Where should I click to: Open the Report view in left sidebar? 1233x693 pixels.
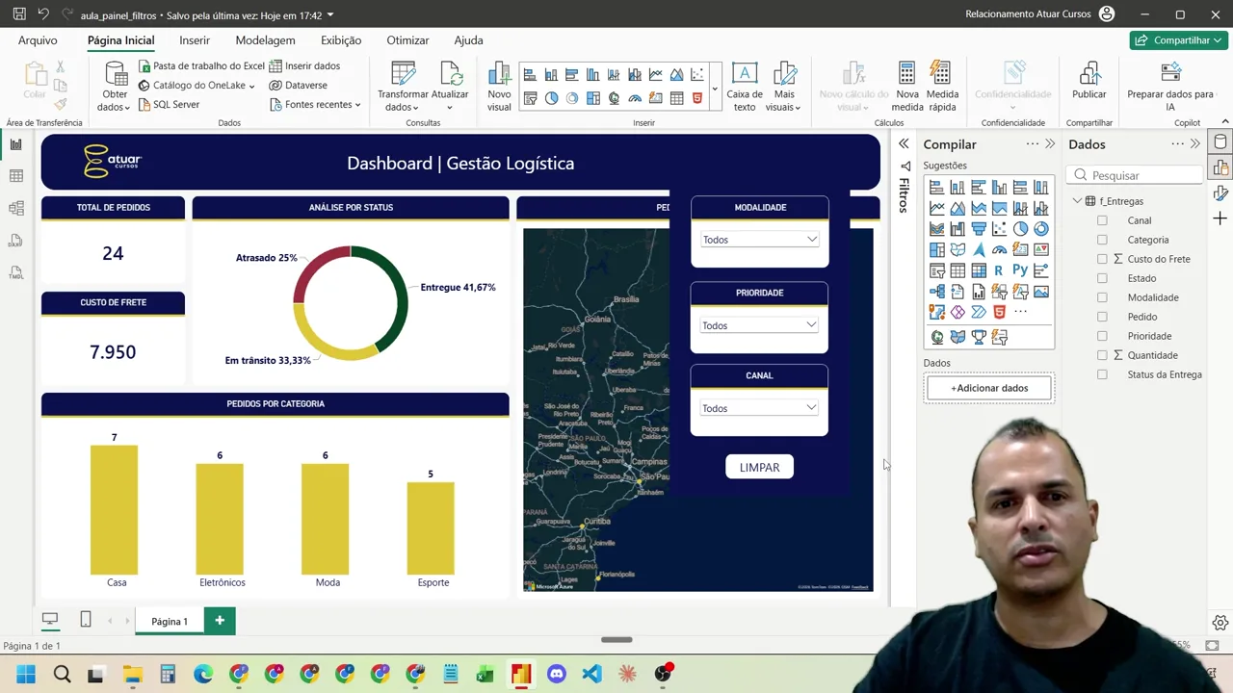[x=15, y=144]
